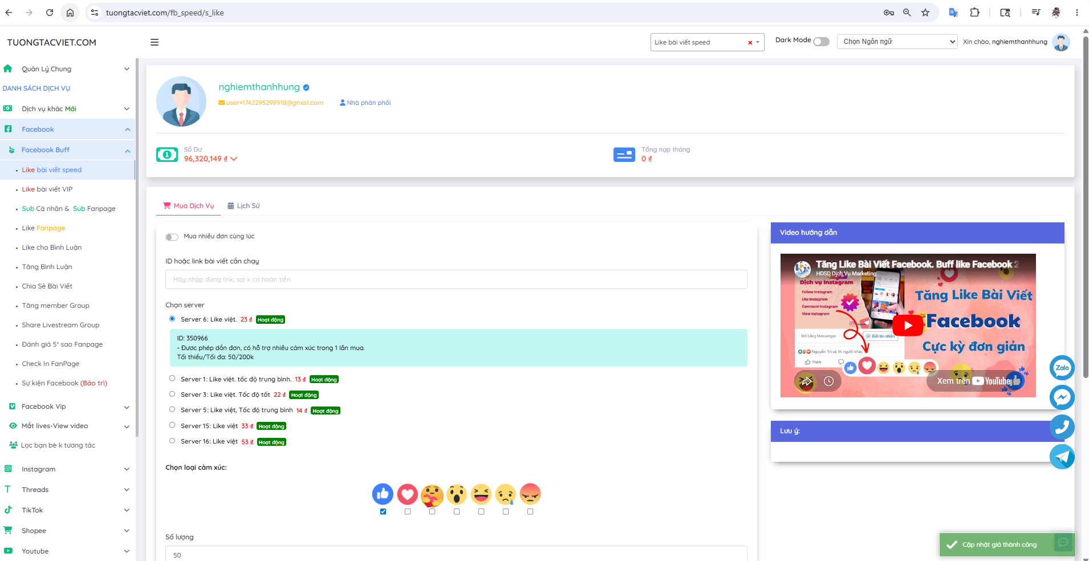This screenshot has width=1089, height=561.
Task: Expand Instagram sidebar section
Action: (x=67, y=469)
